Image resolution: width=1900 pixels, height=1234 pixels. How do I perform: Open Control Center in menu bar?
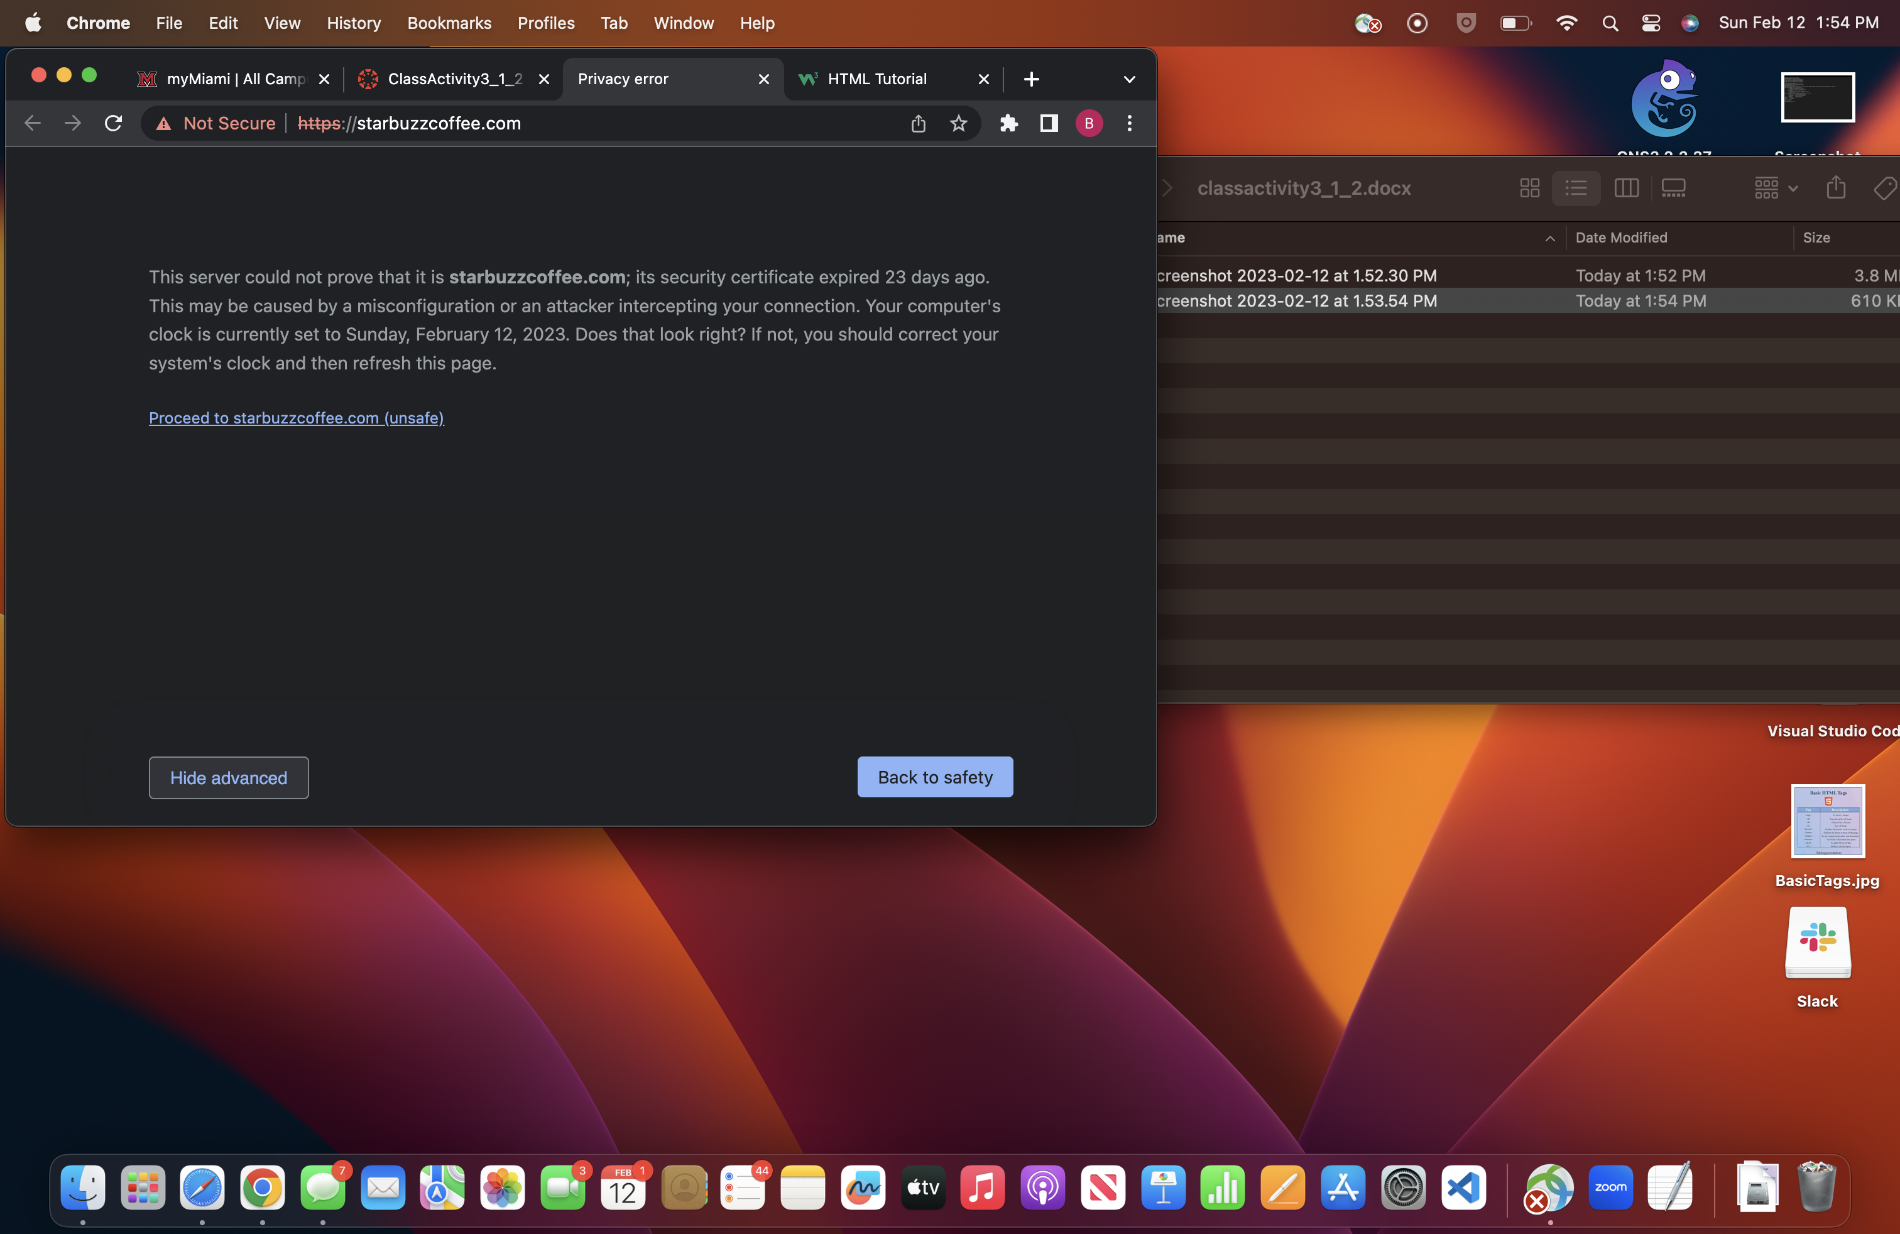coord(1650,23)
